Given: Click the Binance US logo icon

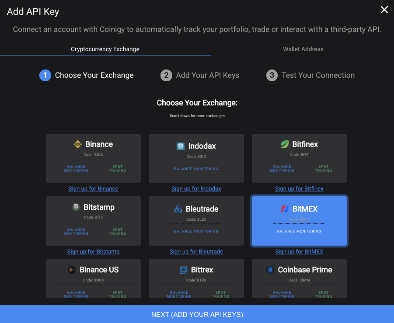Looking at the screenshot, I should tap(72, 270).
